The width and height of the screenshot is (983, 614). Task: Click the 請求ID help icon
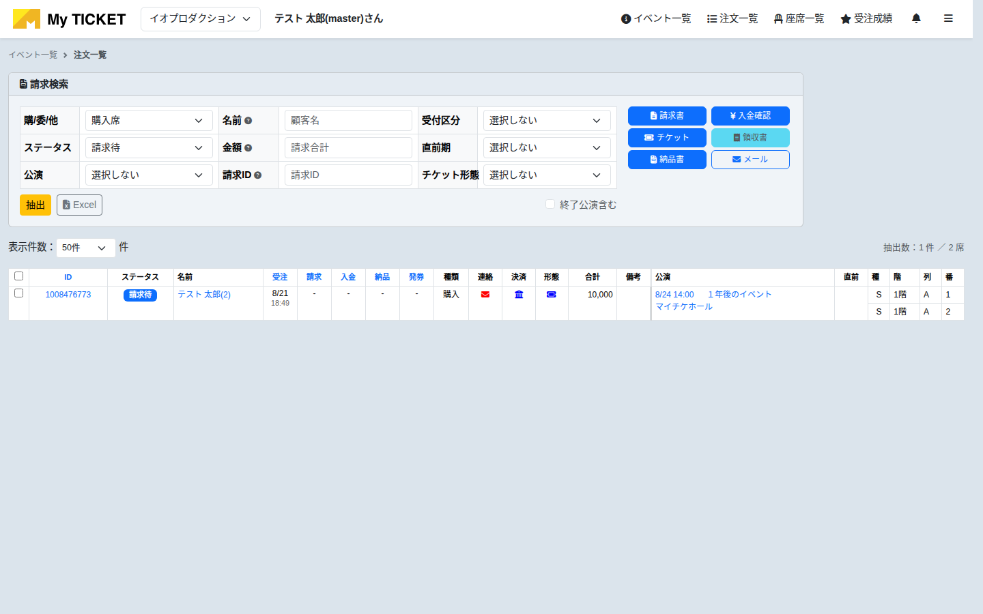tap(258, 175)
